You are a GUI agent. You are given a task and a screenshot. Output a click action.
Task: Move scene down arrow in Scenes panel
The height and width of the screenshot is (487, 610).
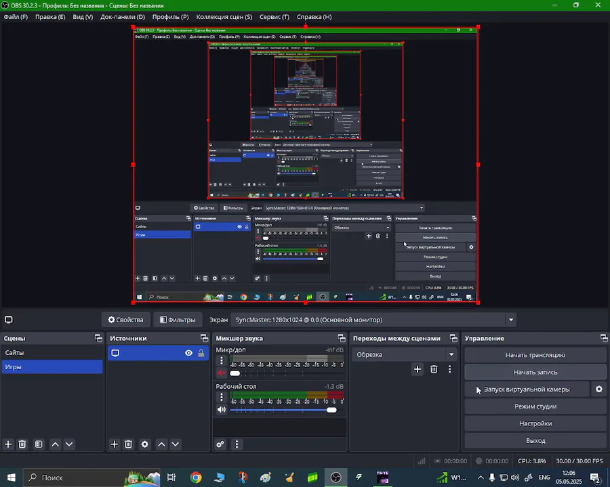pyautogui.click(x=69, y=444)
